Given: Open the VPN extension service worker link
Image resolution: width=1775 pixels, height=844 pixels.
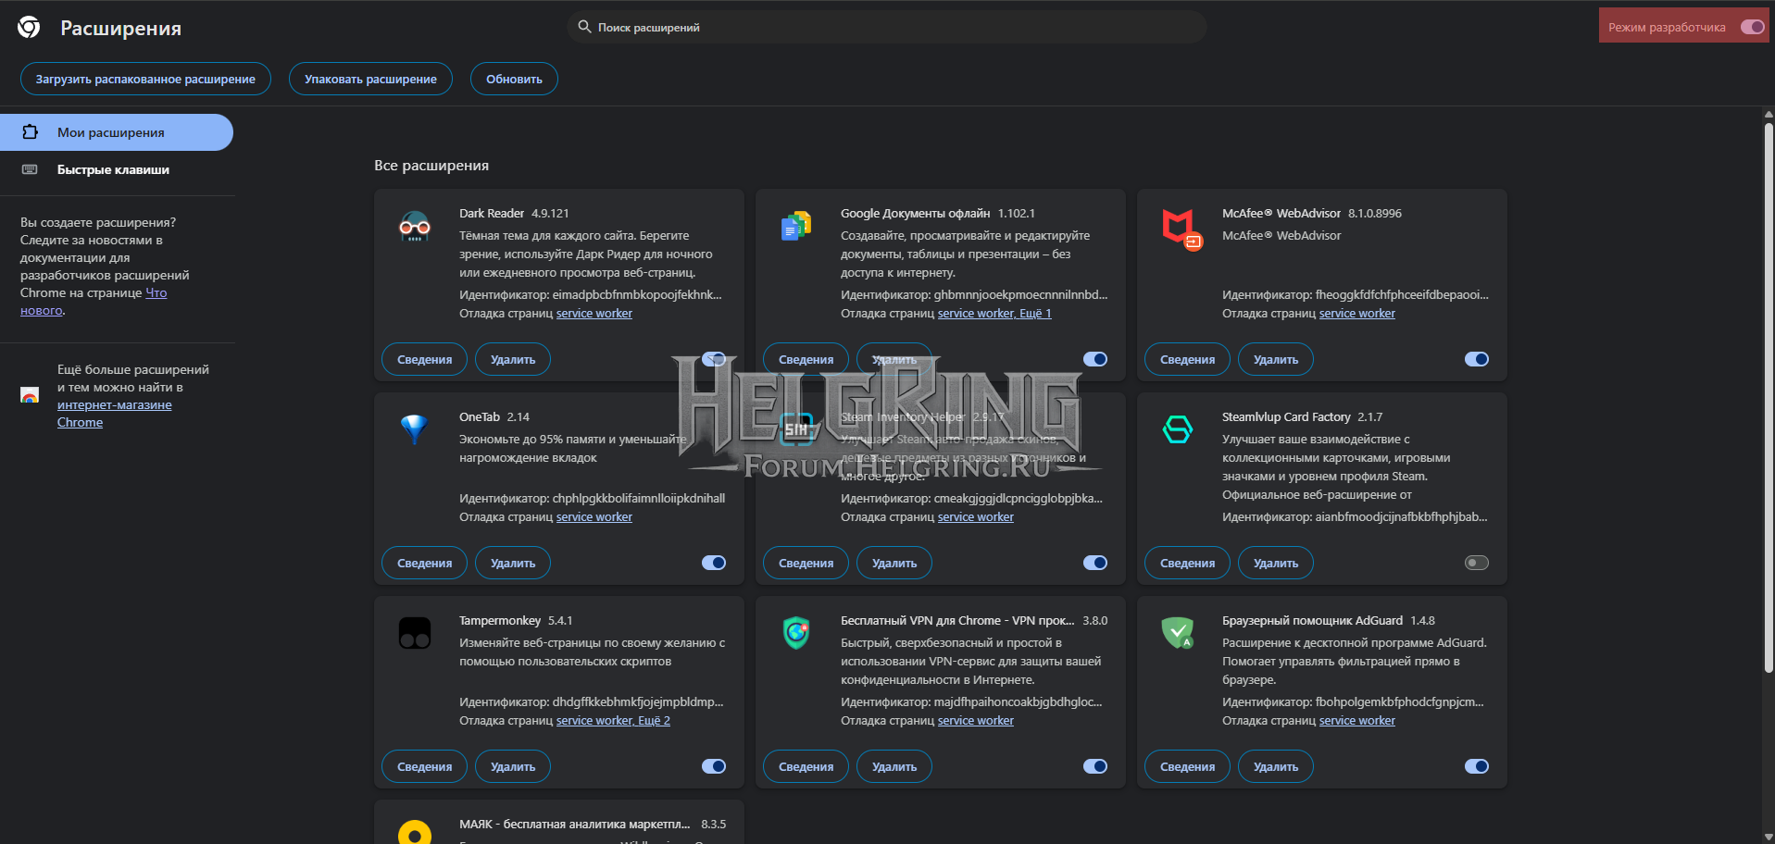Looking at the screenshot, I should pos(976,721).
